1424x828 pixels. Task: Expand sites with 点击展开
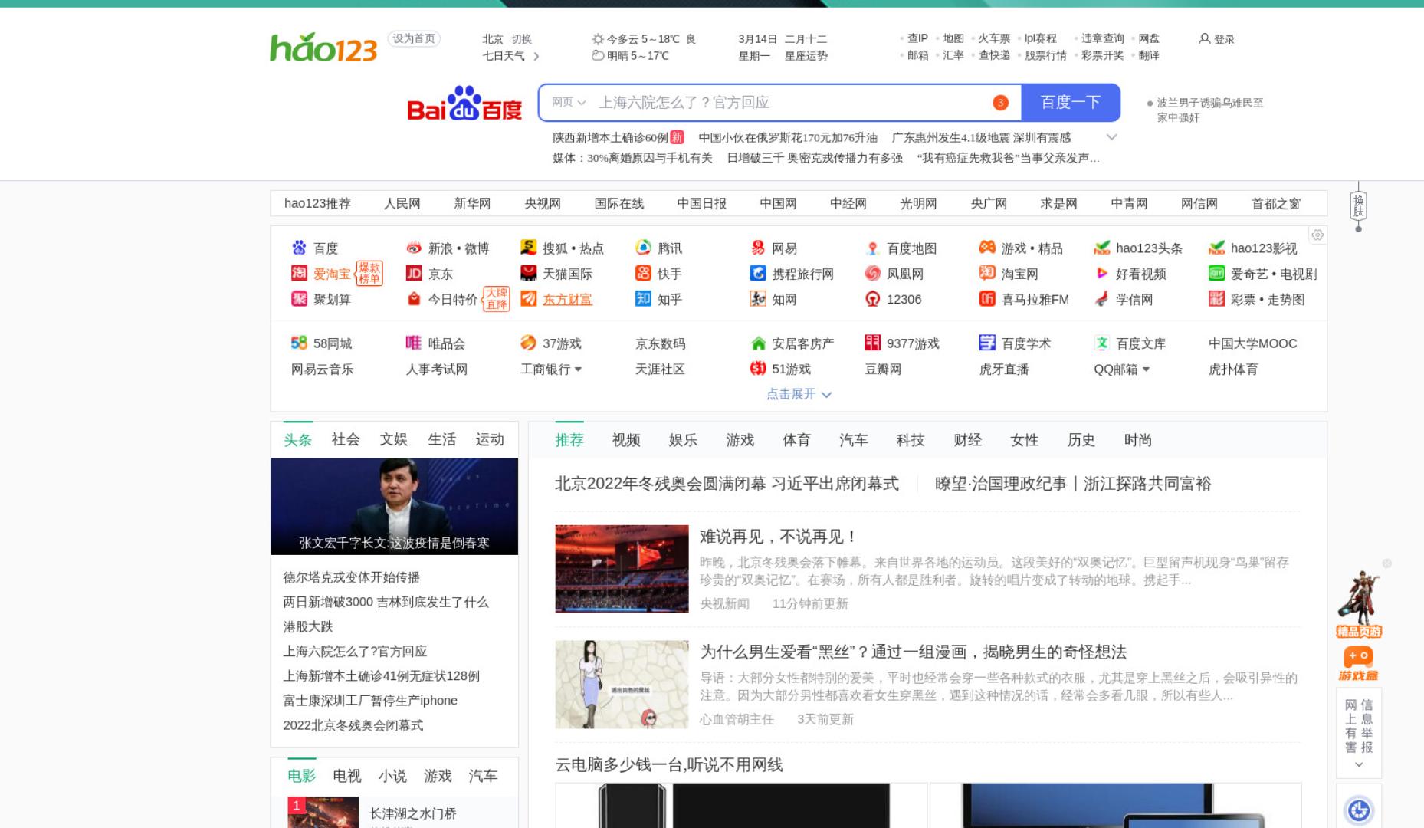(799, 394)
